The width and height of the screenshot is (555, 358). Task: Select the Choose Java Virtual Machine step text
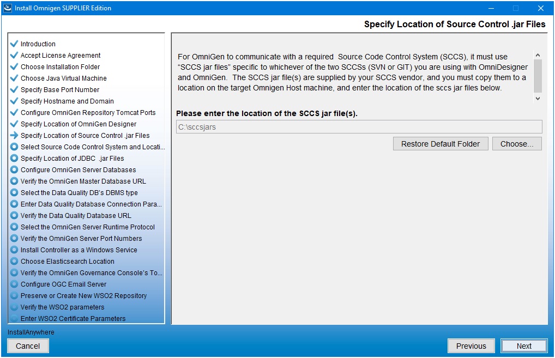63,78
